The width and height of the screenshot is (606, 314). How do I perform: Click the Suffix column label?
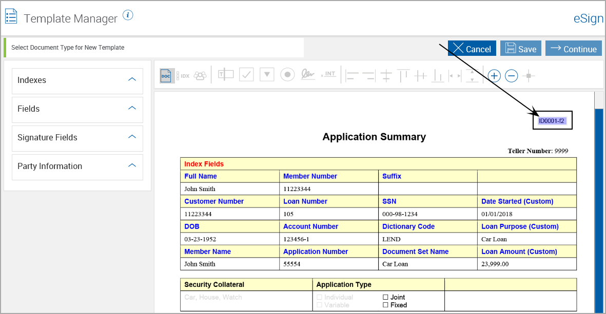click(392, 176)
